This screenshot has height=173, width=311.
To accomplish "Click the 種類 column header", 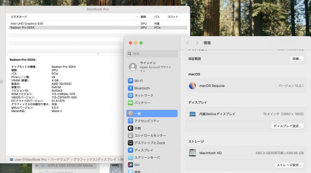I will pyautogui.click(x=143, y=17).
